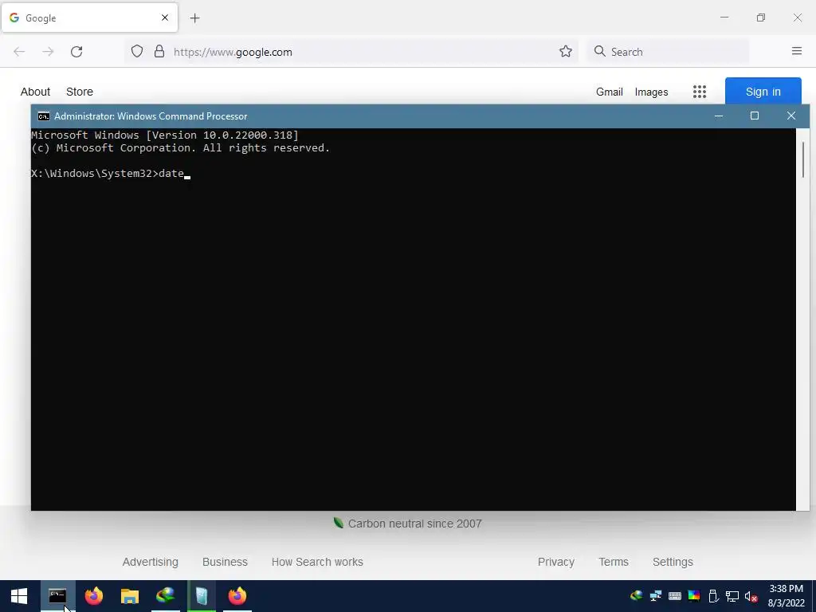The height and width of the screenshot is (612, 816).
Task: Click the running Firefox taskbar icon
Action: pyautogui.click(x=237, y=596)
